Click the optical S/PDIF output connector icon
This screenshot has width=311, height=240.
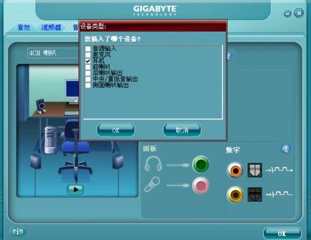pos(255,170)
